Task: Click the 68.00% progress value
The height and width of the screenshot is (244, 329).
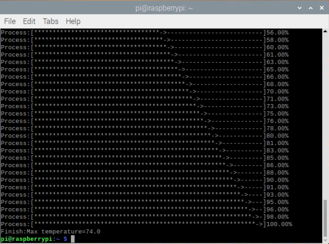Action: (277, 84)
